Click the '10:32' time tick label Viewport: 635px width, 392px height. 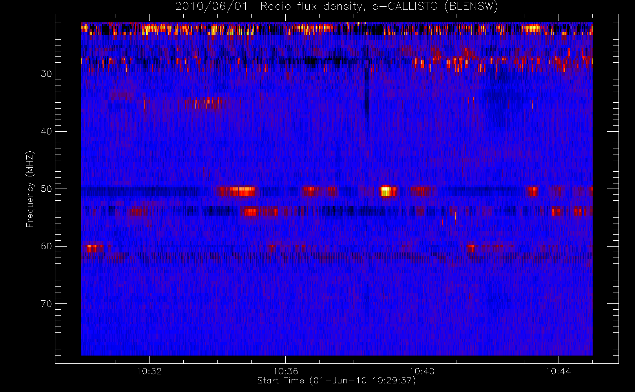[149, 371]
